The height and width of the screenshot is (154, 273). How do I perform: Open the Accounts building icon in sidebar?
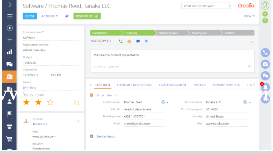click(x=9, y=89)
